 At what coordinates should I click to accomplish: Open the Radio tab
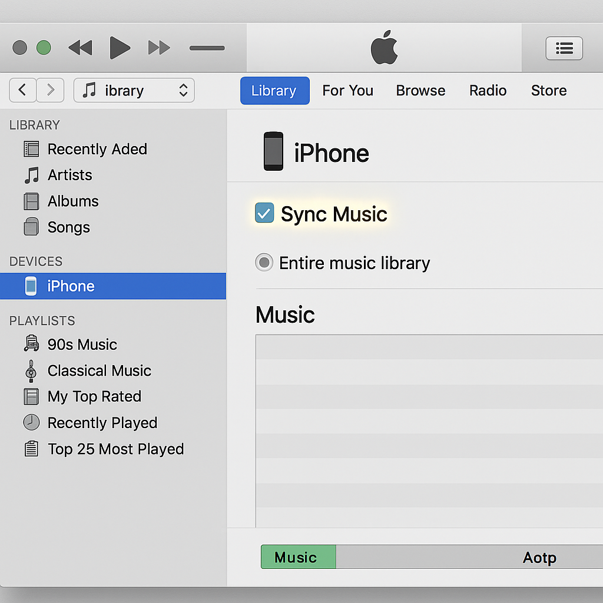[x=488, y=90]
